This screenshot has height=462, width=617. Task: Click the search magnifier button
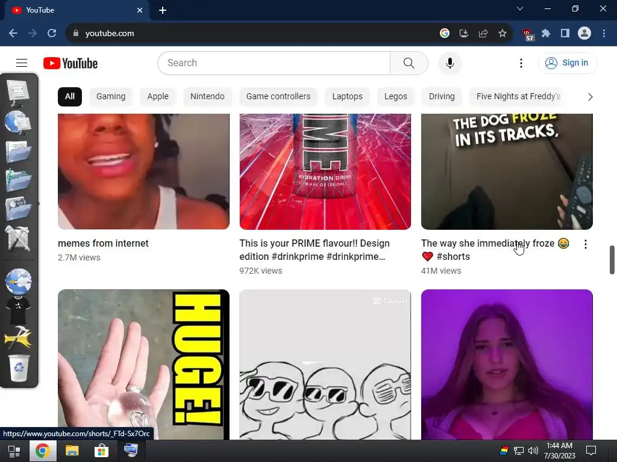[409, 63]
